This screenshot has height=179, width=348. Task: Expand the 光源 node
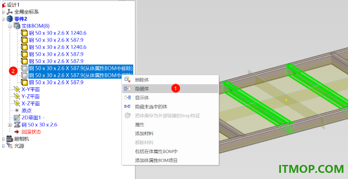point(3,146)
